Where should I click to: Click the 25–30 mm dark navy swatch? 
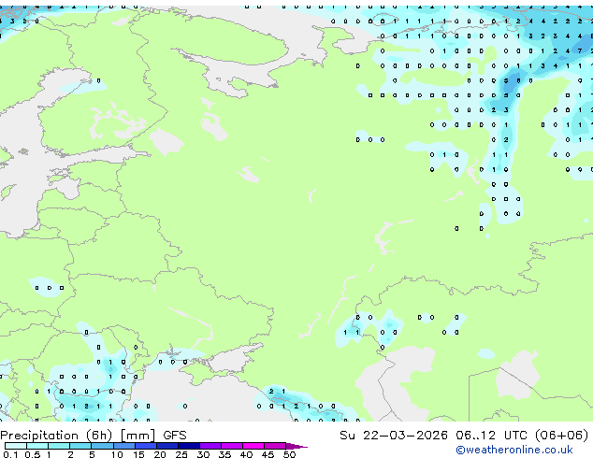189,446
